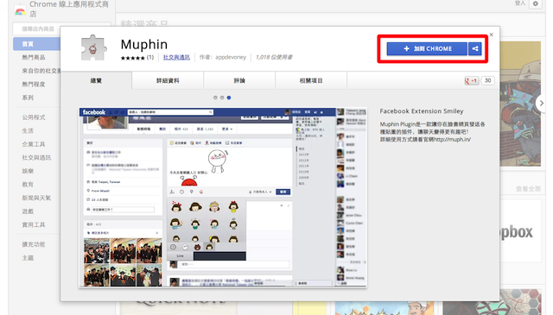This screenshot has height=315, width=553.
Task: Click the Muphin extension title
Action: (144, 44)
